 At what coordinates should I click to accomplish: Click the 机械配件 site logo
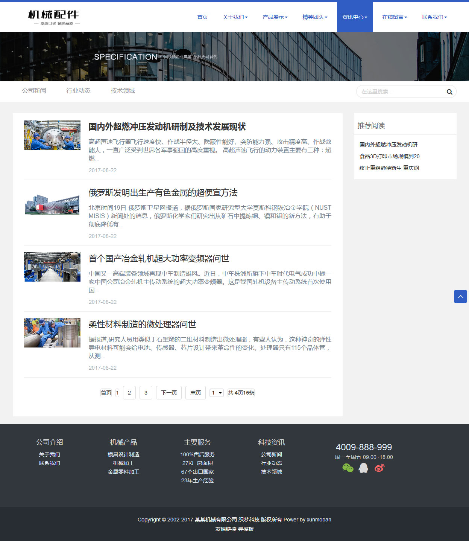pyautogui.click(x=53, y=17)
